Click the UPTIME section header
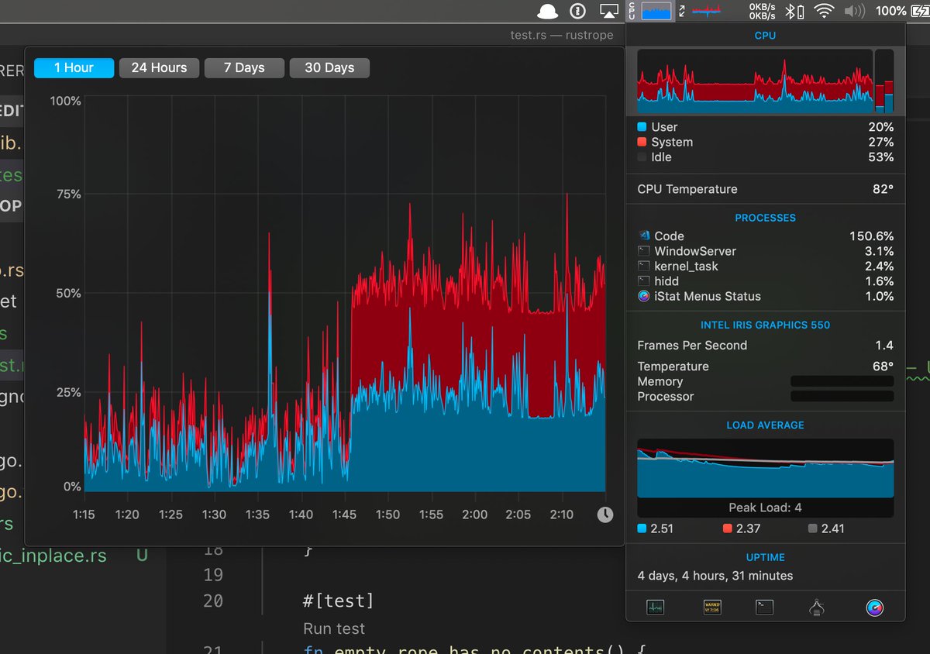 (765, 558)
